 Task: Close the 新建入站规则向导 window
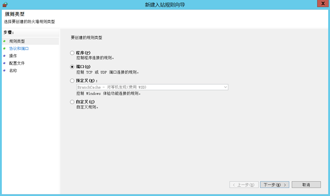tap(323, 3)
